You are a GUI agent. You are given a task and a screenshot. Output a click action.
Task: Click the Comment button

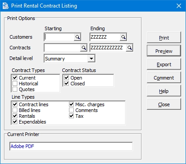(164, 77)
